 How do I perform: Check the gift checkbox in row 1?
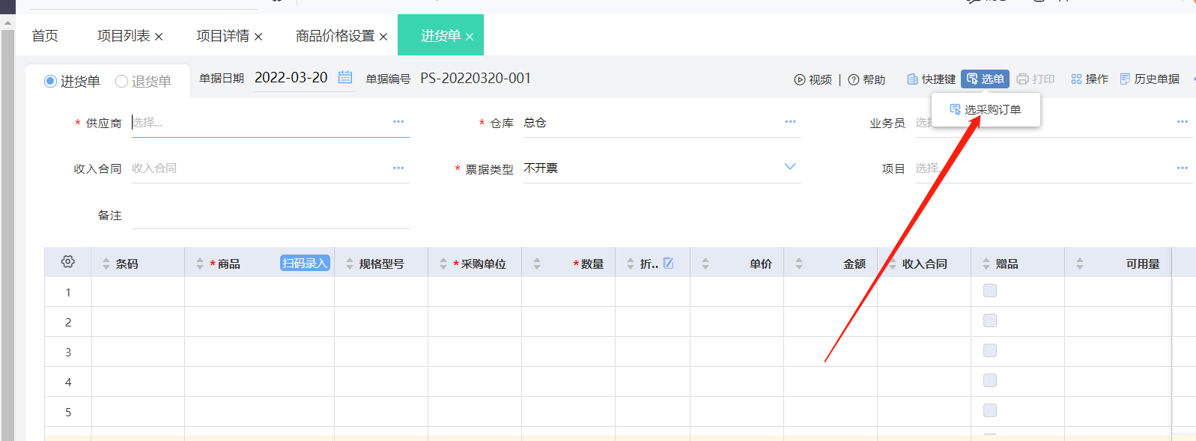[x=990, y=291]
